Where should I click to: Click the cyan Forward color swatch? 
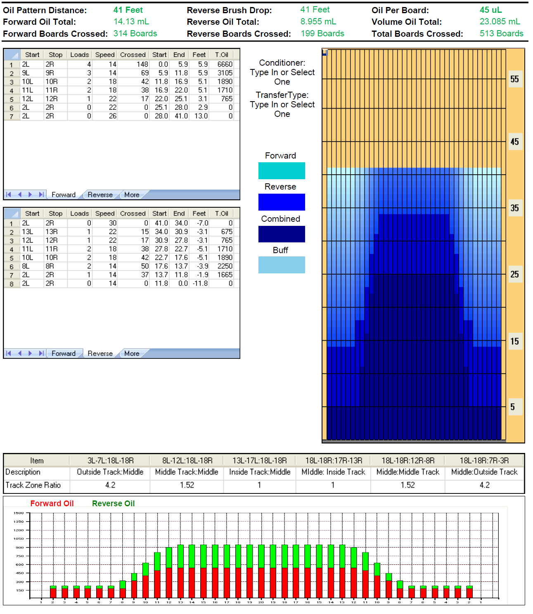282,171
